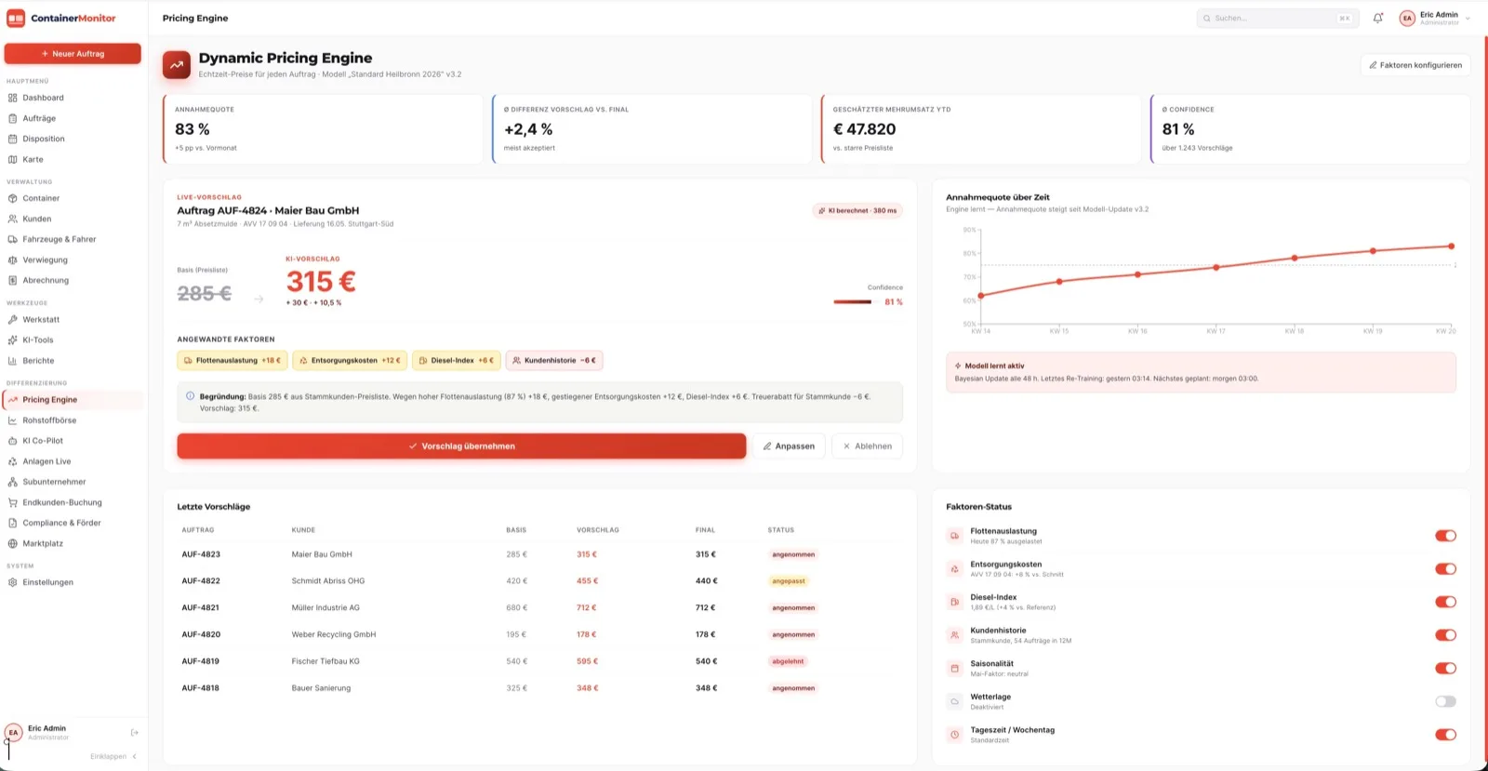Toggle the Saisonalität factor off
This screenshot has height=771, width=1488.
coord(1445,668)
